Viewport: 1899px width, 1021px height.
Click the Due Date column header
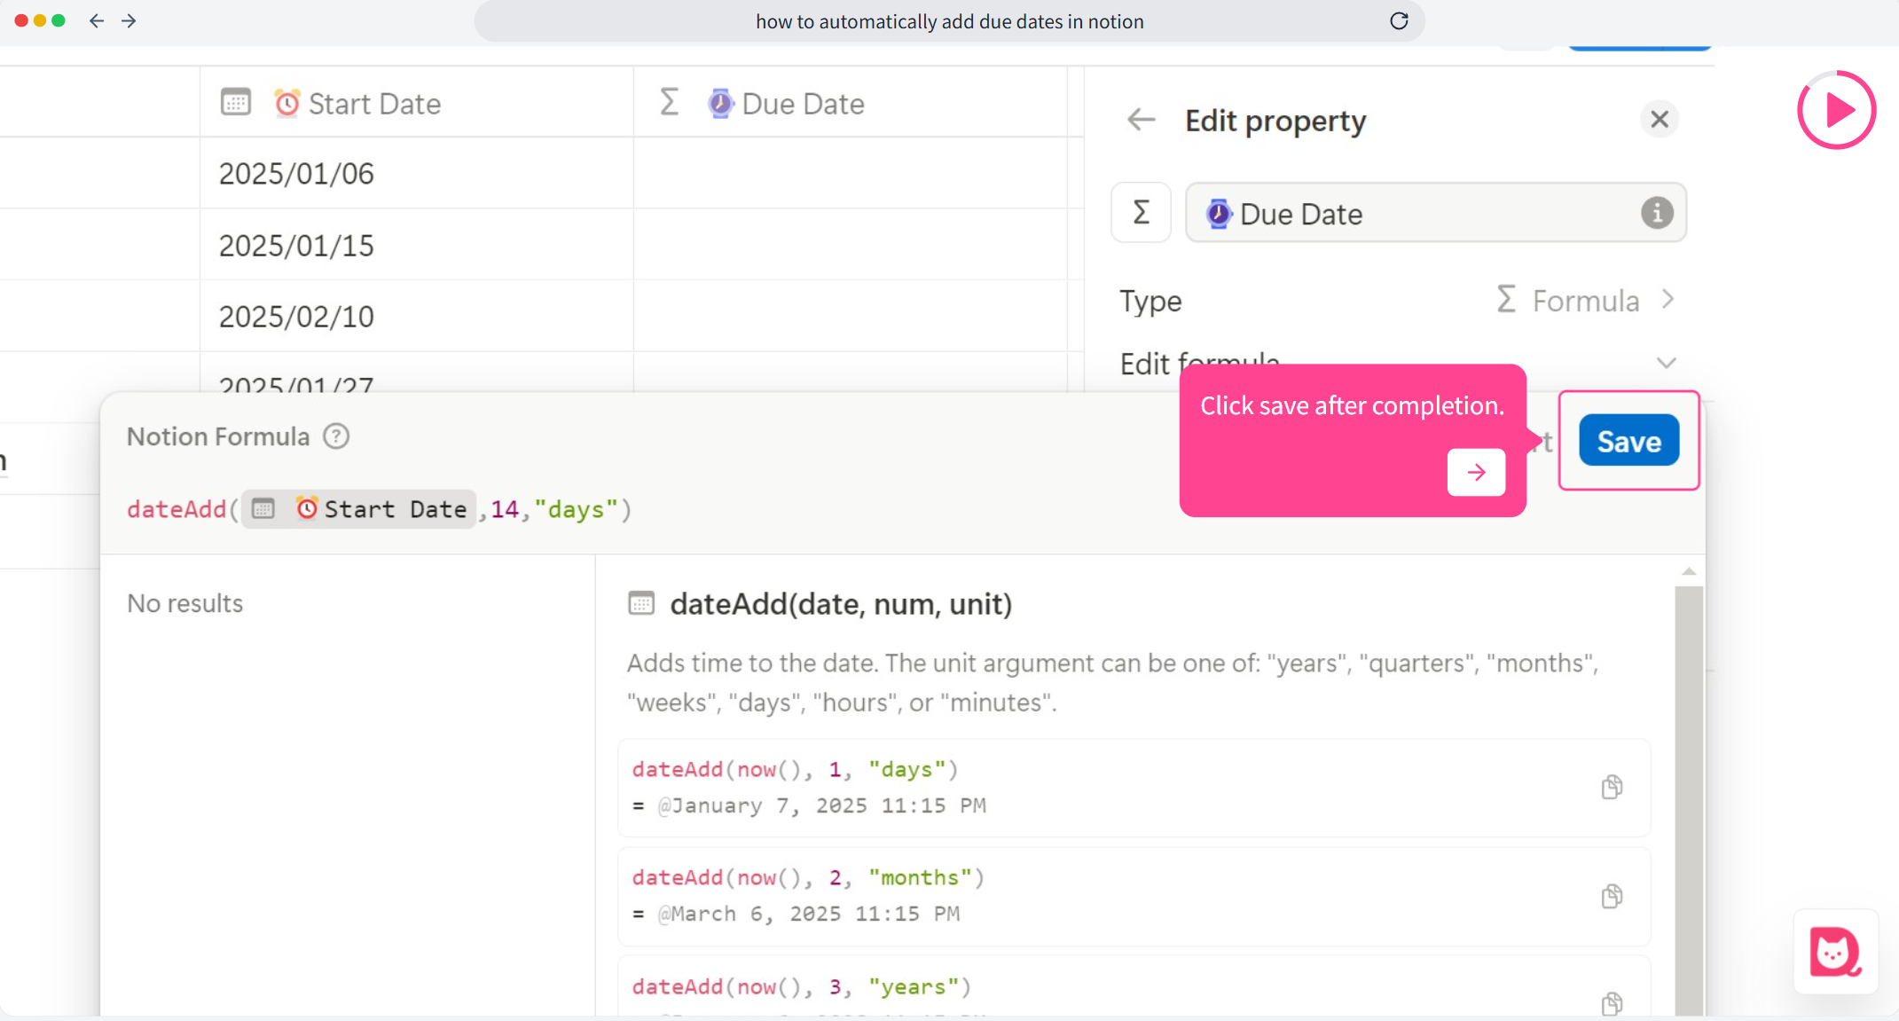point(851,103)
